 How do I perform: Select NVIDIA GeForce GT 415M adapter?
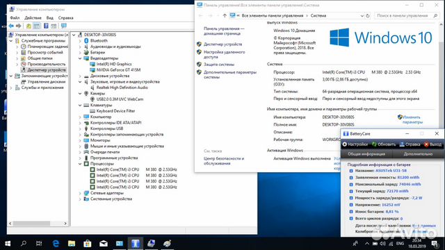point(118,70)
